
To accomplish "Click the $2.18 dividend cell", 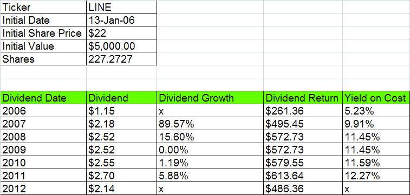I will tap(121, 124).
